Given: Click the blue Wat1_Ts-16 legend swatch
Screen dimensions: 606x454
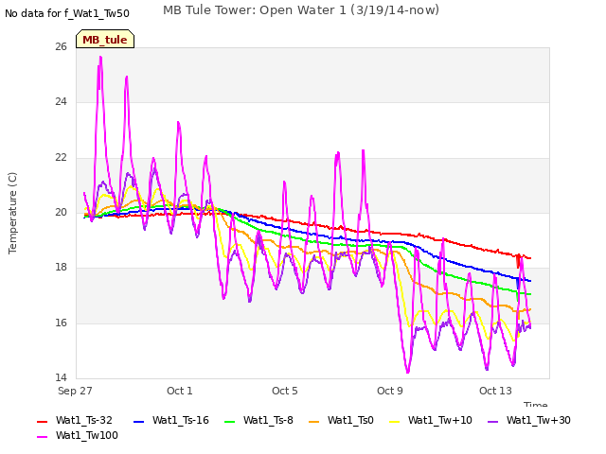Looking at the screenshot, I should click(139, 422).
